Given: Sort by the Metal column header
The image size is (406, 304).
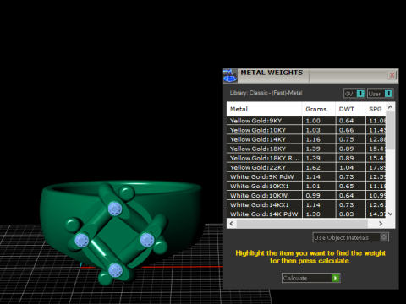Looking at the screenshot, I should 264,109.
